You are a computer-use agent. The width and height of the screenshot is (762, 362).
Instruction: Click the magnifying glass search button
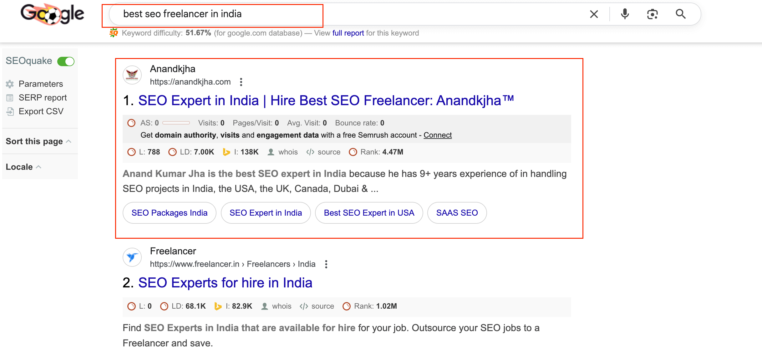pyautogui.click(x=680, y=14)
